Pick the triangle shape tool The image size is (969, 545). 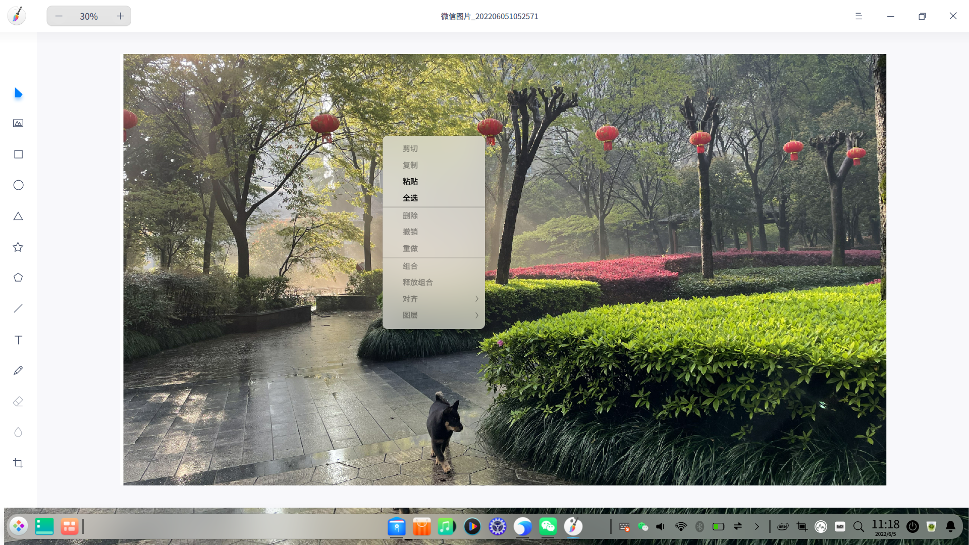[18, 216]
